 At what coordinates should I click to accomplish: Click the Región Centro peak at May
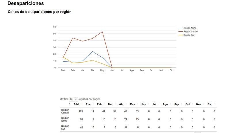click(x=102, y=32)
